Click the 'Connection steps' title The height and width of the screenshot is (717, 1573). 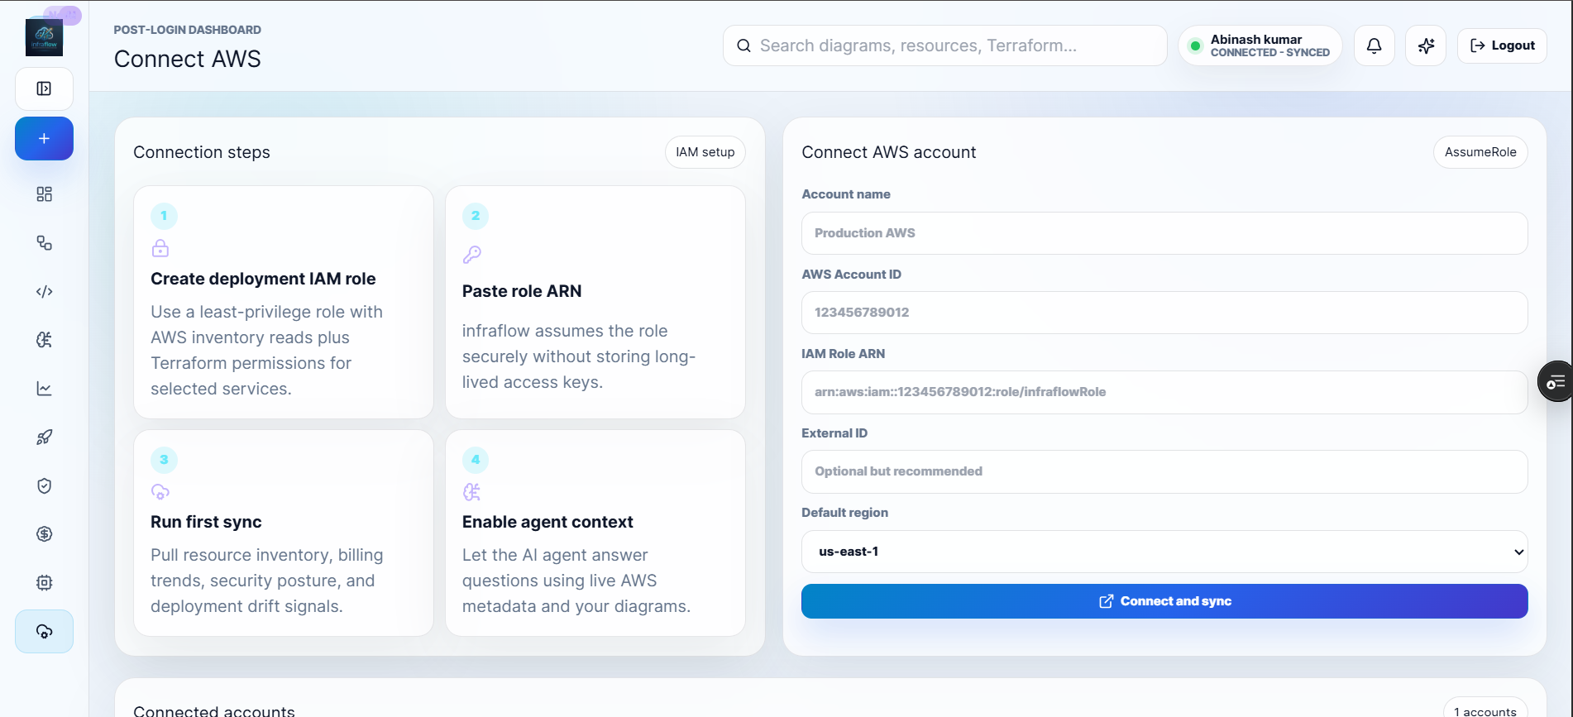[202, 152]
